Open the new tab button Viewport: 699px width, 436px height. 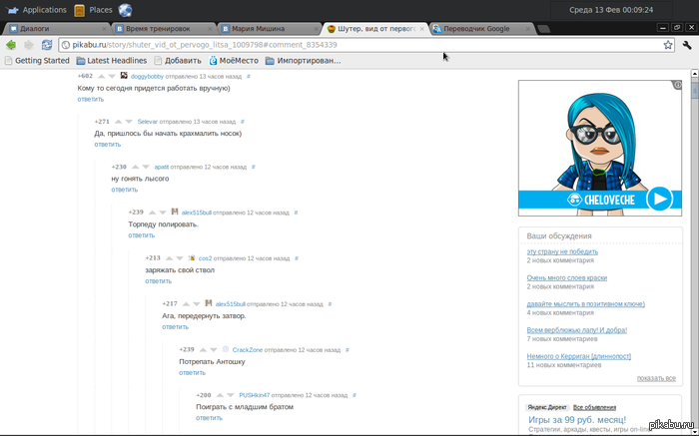click(x=543, y=29)
